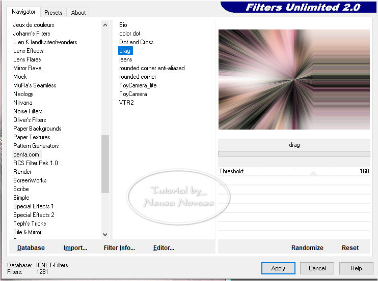Select penta.com category
Viewport: 378px width, 281px height.
point(26,154)
